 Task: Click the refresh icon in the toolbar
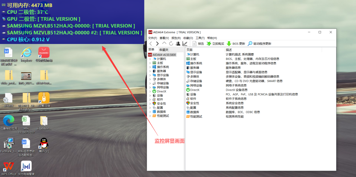171,43
